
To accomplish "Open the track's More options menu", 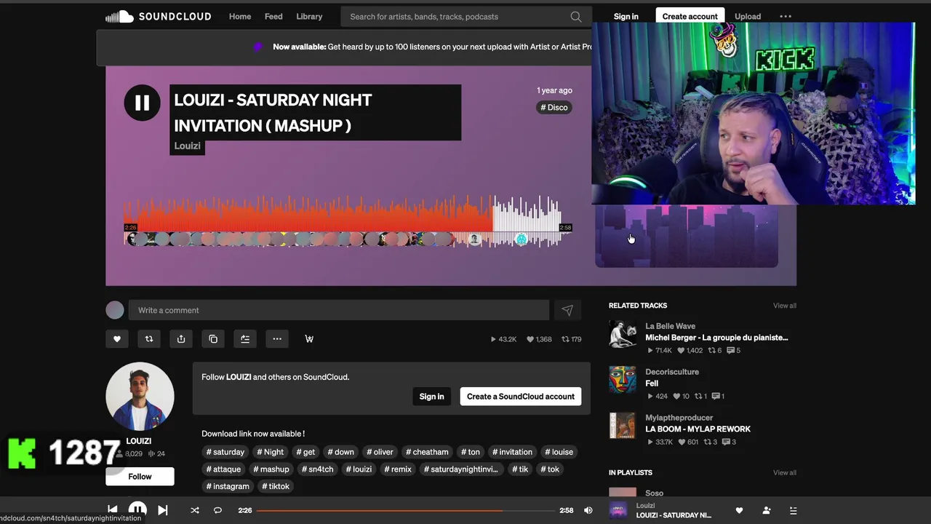I will 277,338.
